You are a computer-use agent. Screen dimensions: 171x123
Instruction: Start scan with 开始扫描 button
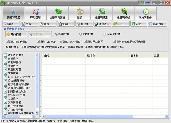tap(16, 34)
